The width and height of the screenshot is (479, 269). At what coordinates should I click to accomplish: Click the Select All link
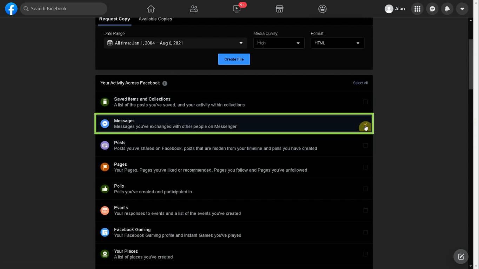click(x=360, y=83)
